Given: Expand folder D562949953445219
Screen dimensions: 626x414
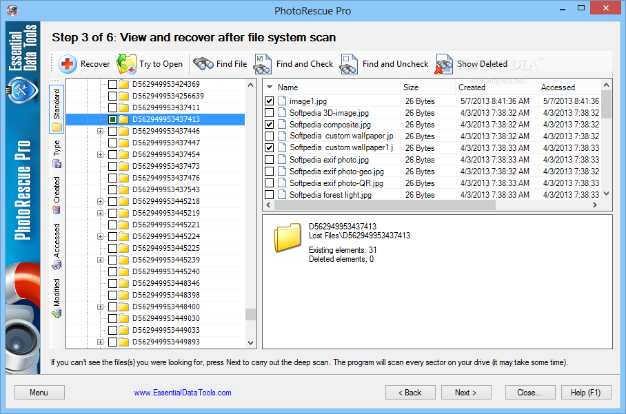Looking at the screenshot, I should pos(100,213).
